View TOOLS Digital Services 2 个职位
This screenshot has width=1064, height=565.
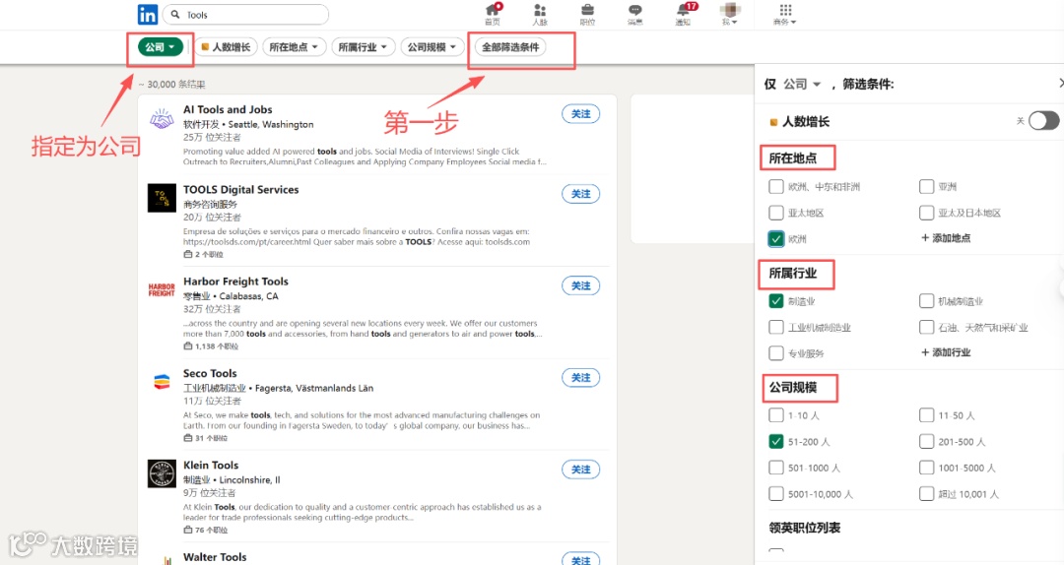pos(204,254)
